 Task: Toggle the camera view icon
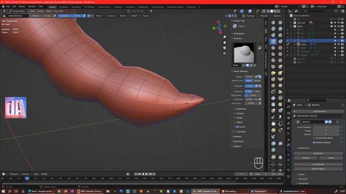[x=224, y=48]
